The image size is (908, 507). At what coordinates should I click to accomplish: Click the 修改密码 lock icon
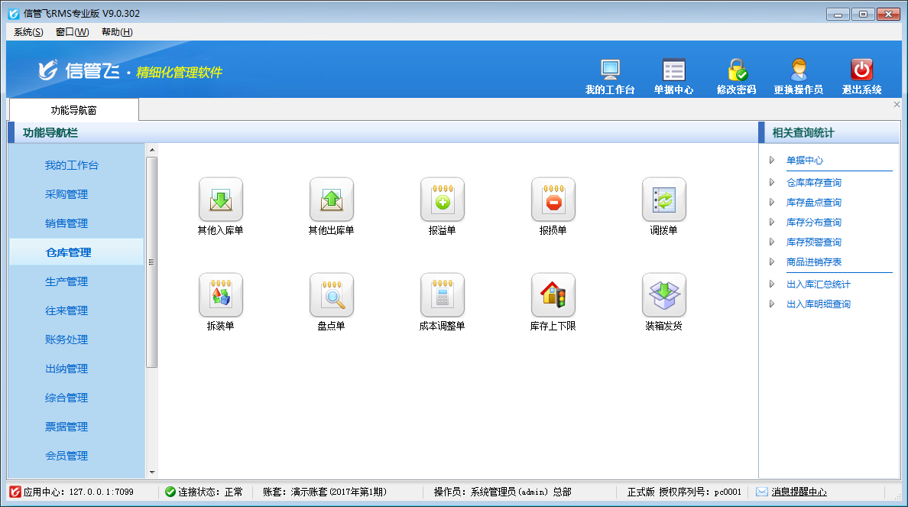[737, 70]
